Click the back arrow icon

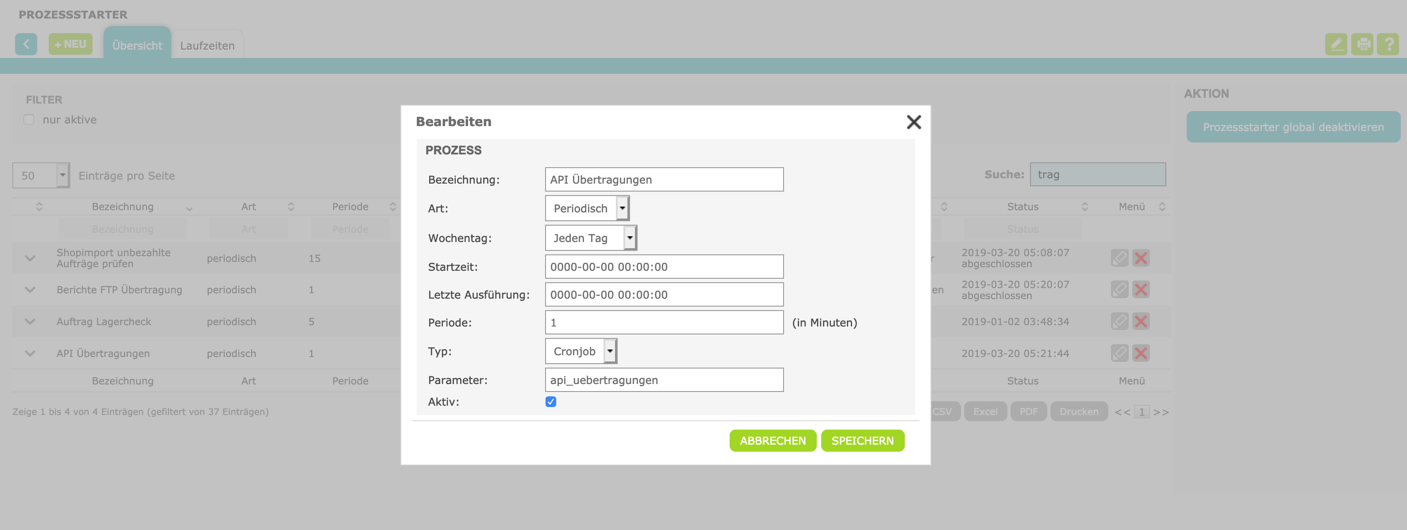pyautogui.click(x=26, y=44)
